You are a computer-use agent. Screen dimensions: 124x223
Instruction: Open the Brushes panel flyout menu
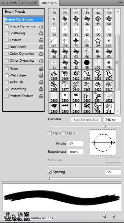(121, 3)
